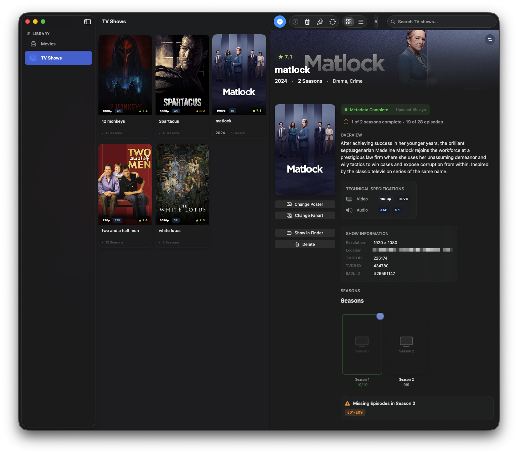The width and height of the screenshot is (518, 455).
Task: Click the E01-E09 missing episodes badge
Action: 355,412
